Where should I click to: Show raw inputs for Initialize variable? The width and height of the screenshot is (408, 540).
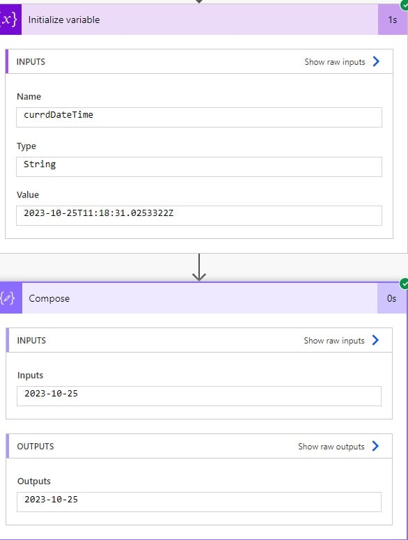point(335,62)
